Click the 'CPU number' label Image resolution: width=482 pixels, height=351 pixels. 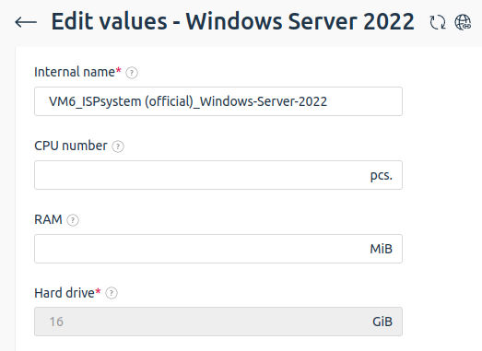[71, 146]
